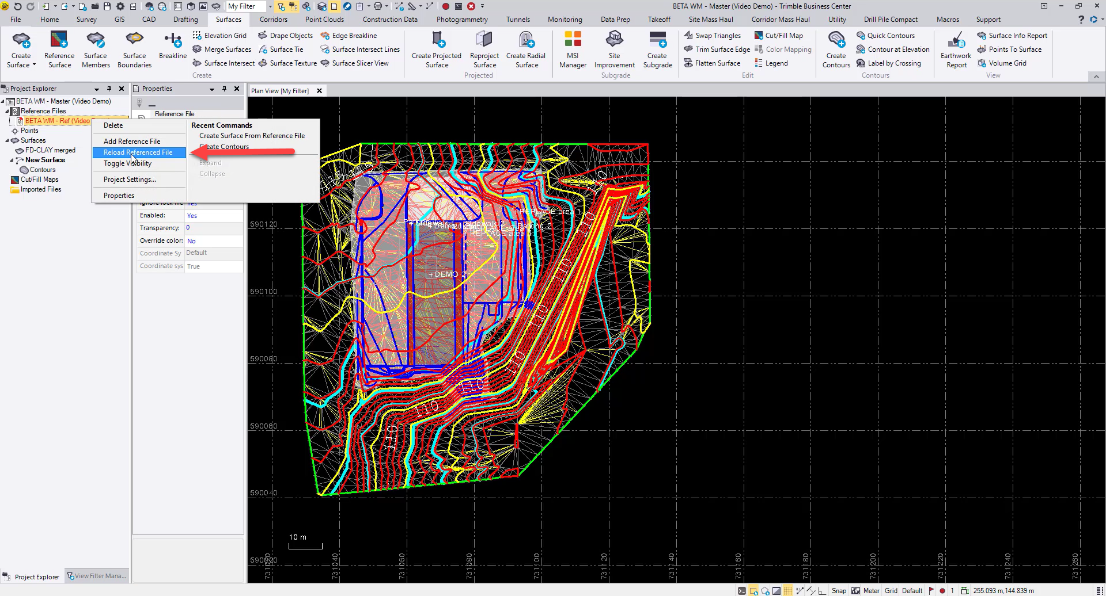Switch to the Point Clouds ribbon tab
Viewport: 1106px width, 596px height.
point(324,20)
